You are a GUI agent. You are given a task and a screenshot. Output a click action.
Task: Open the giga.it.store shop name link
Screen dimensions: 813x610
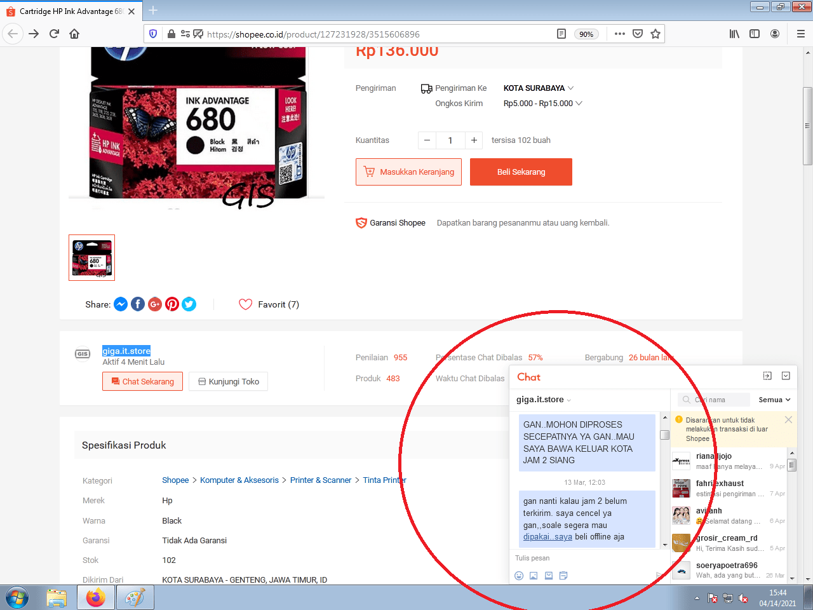click(126, 351)
